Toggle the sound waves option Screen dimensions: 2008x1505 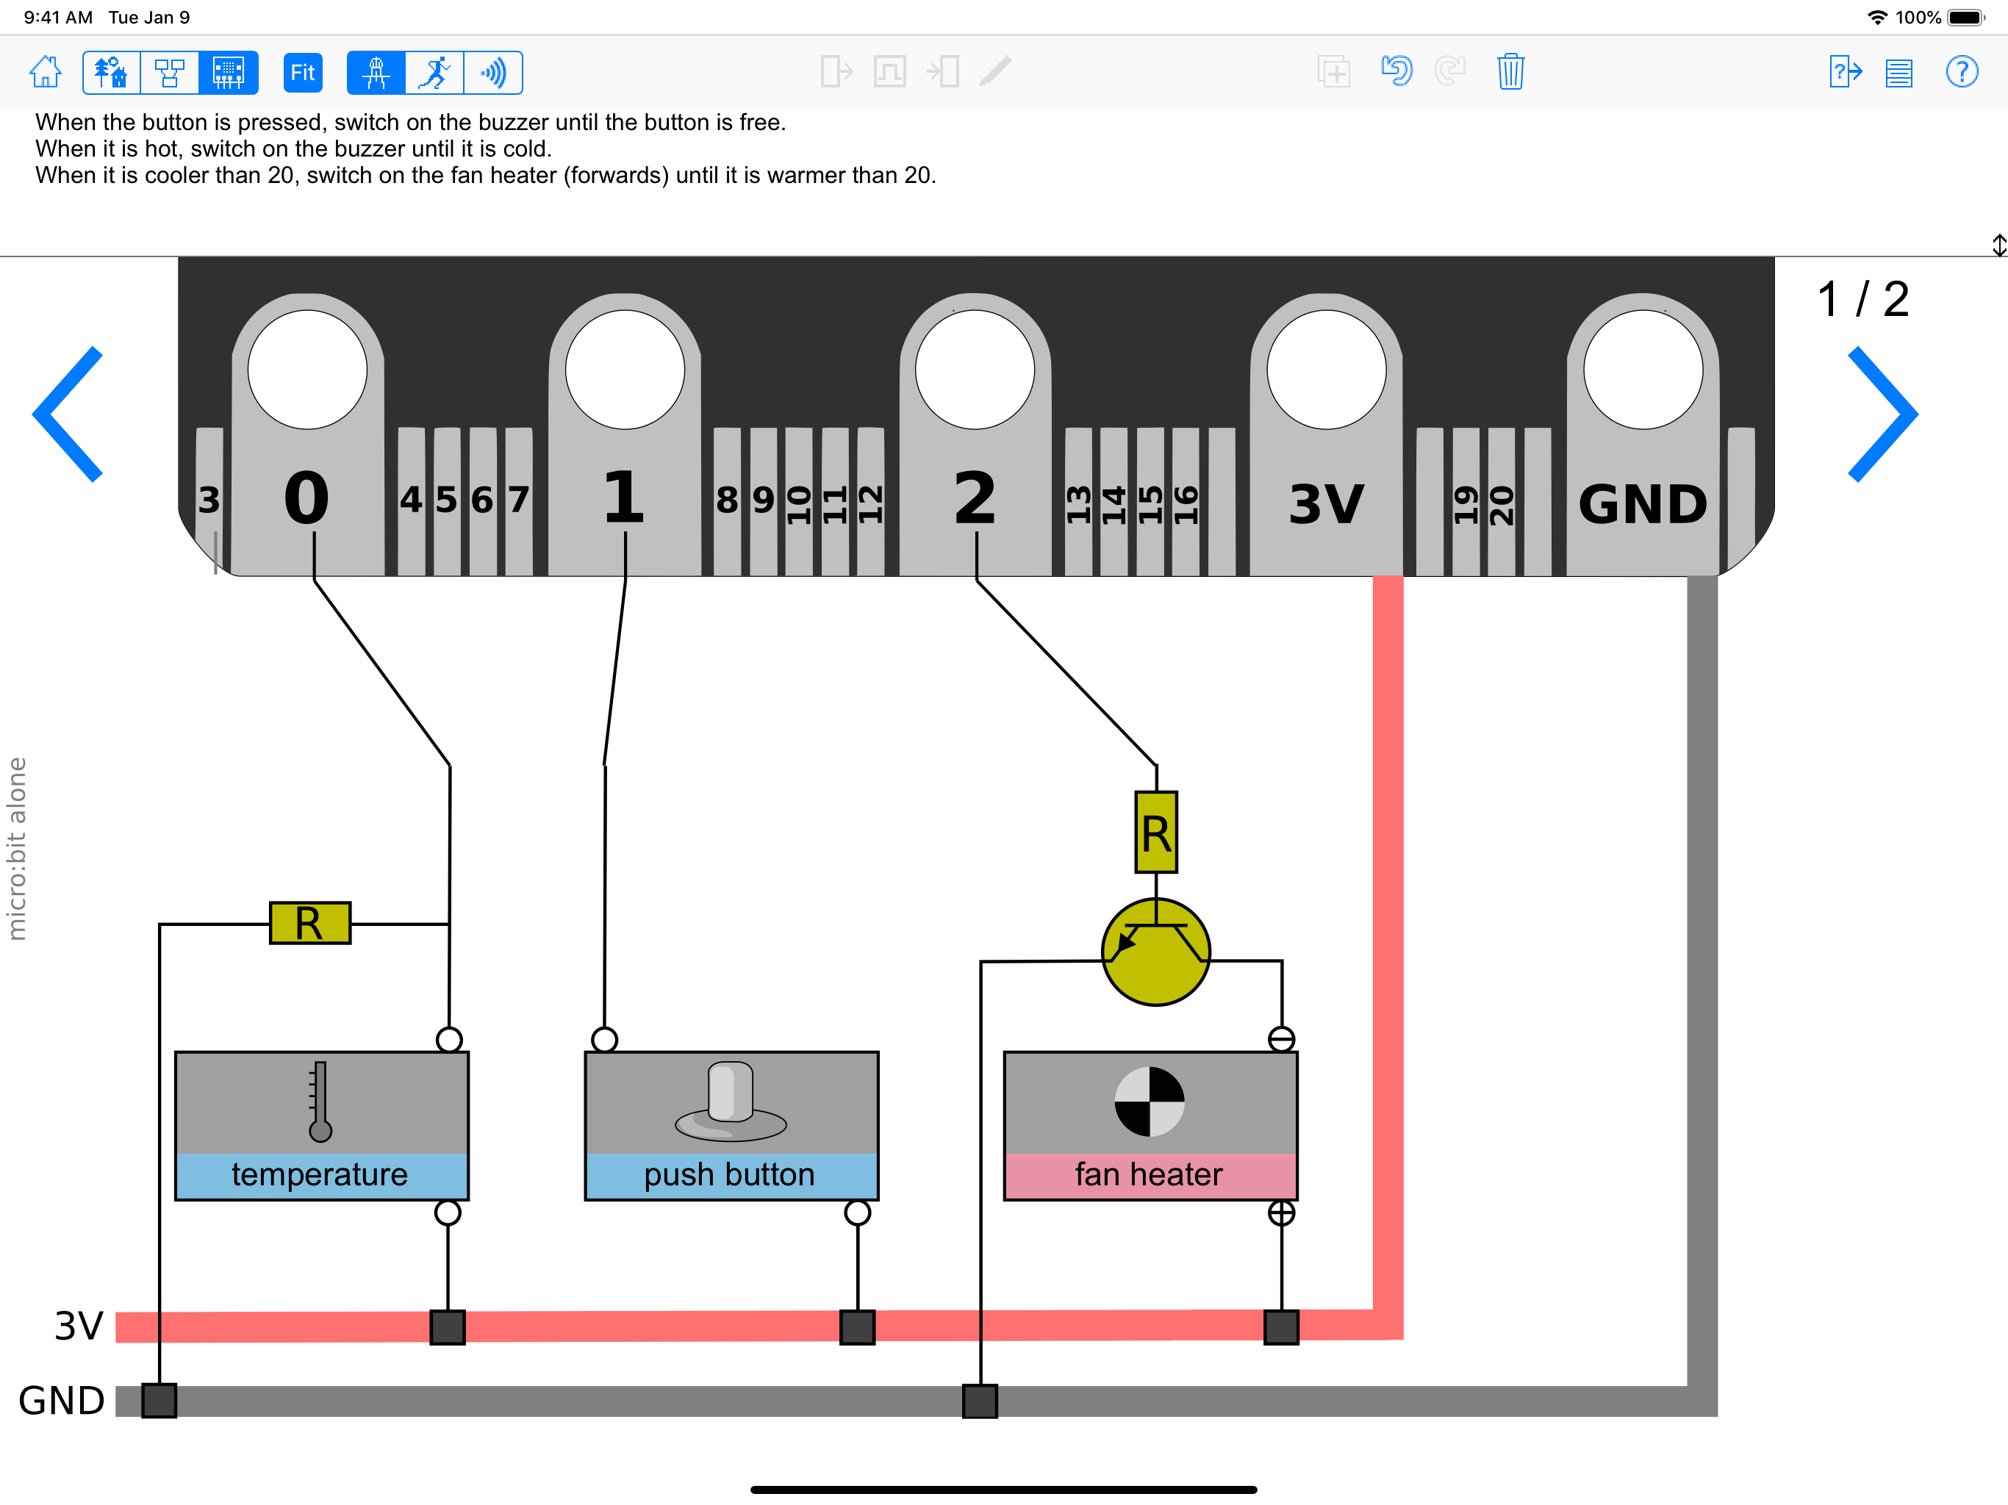493,73
